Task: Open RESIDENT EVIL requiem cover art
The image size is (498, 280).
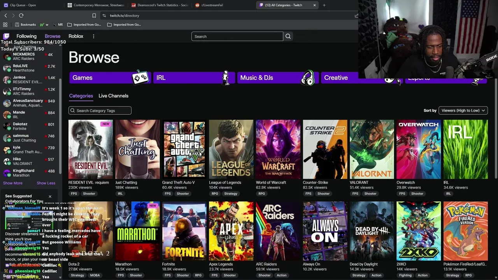Action: tap(91, 149)
